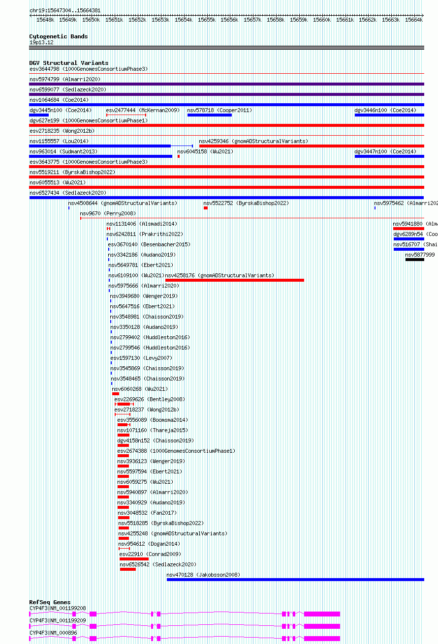Click nsv6060268 (Wu2021) label

coord(140,389)
